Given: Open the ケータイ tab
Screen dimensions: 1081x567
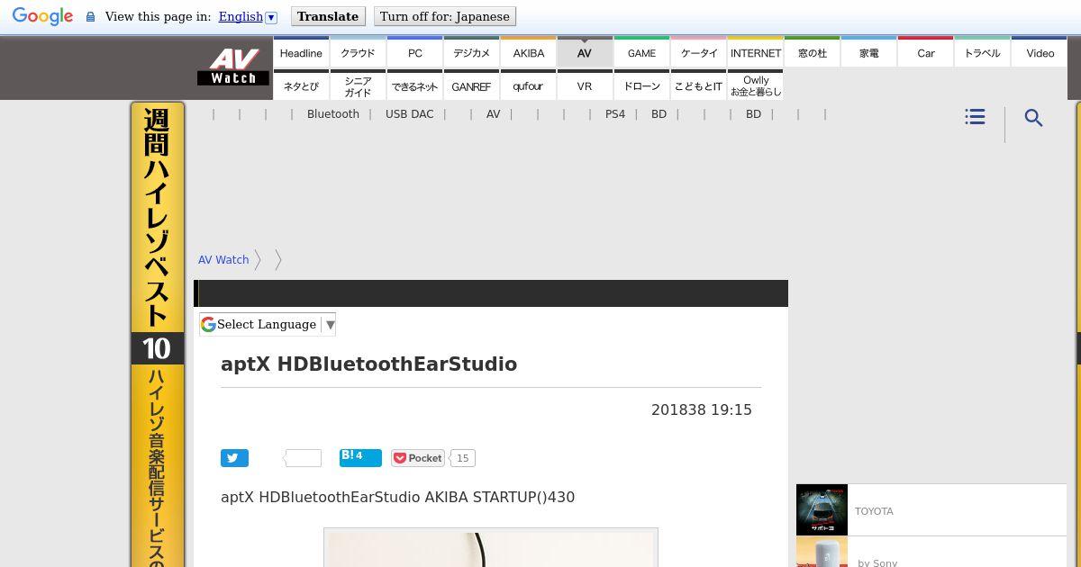Looking at the screenshot, I should (x=698, y=53).
